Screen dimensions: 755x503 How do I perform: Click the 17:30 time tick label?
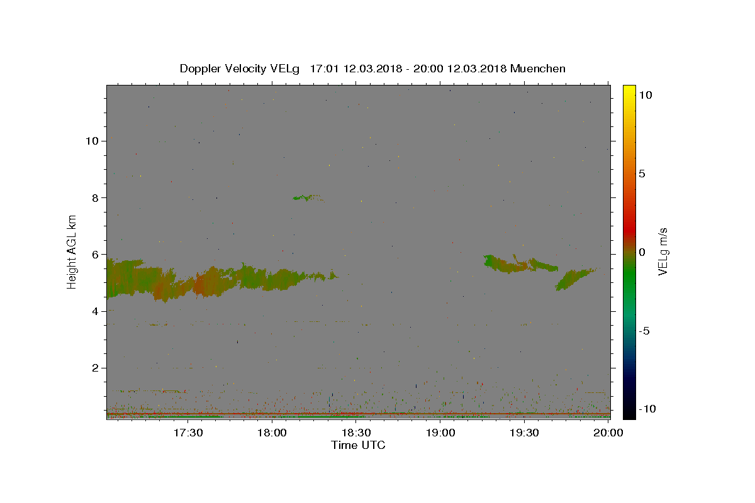[188, 433]
